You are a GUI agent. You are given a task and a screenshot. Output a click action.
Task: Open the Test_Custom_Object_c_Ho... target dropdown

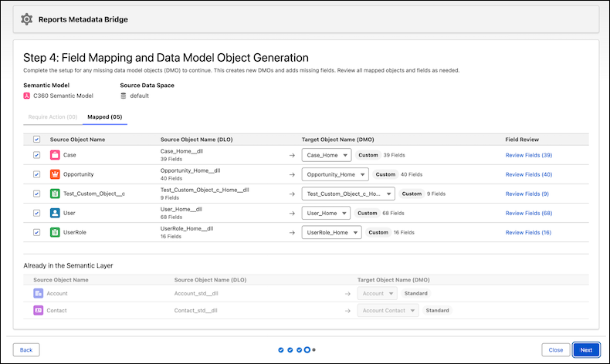348,194
